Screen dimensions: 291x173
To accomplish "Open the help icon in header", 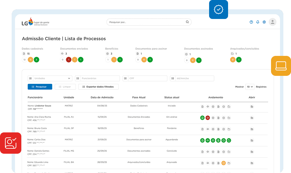I will 251,22.
